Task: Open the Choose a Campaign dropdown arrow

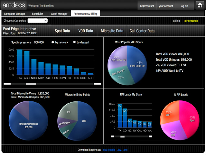Action: pos(46,21)
